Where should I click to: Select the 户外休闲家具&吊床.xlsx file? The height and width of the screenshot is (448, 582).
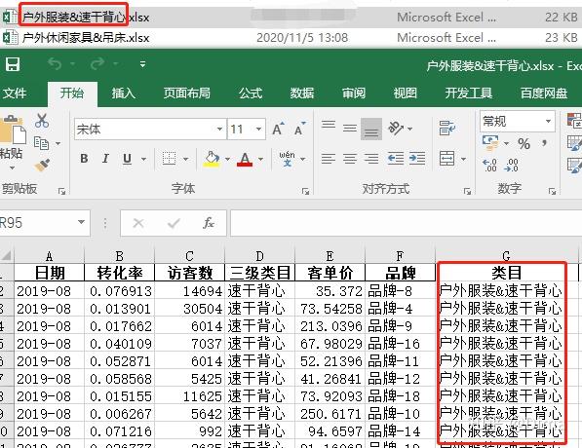point(86,38)
